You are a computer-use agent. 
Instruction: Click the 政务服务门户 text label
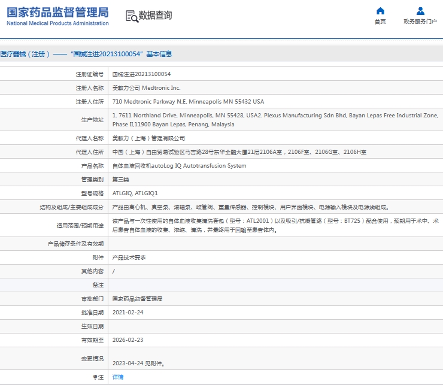click(420, 22)
